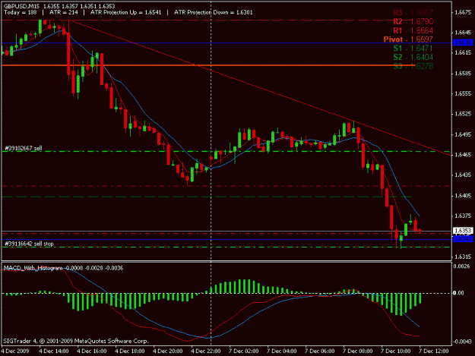Click the 1.6555 price scale value
This screenshot has width=475, height=356.
pos(464,93)
